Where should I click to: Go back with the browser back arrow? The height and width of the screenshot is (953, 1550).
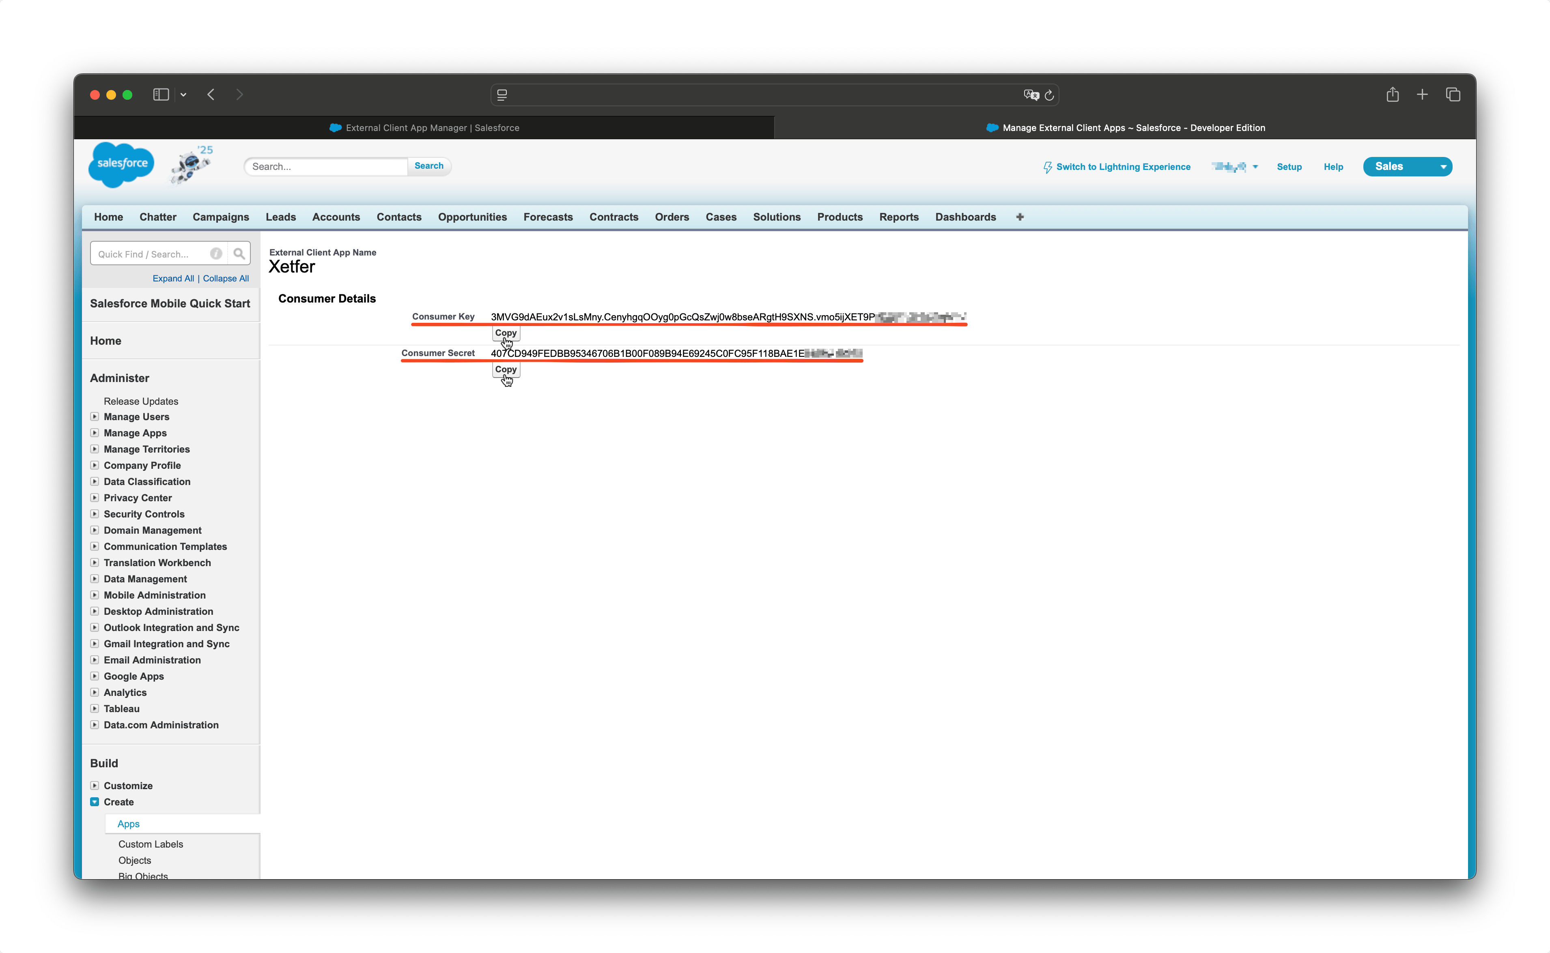coord(211,94)
